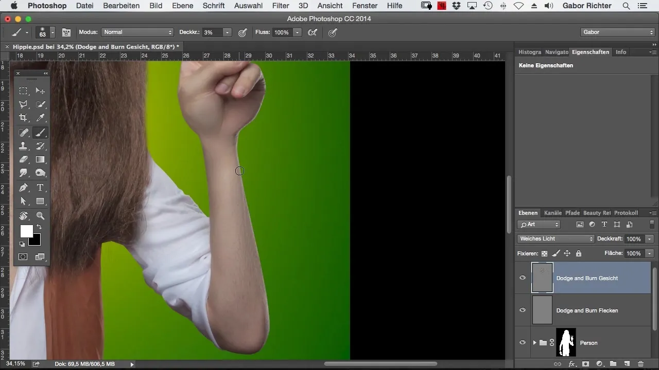
Task: Filter layers by pixel layers
Action: pos(580,225)
